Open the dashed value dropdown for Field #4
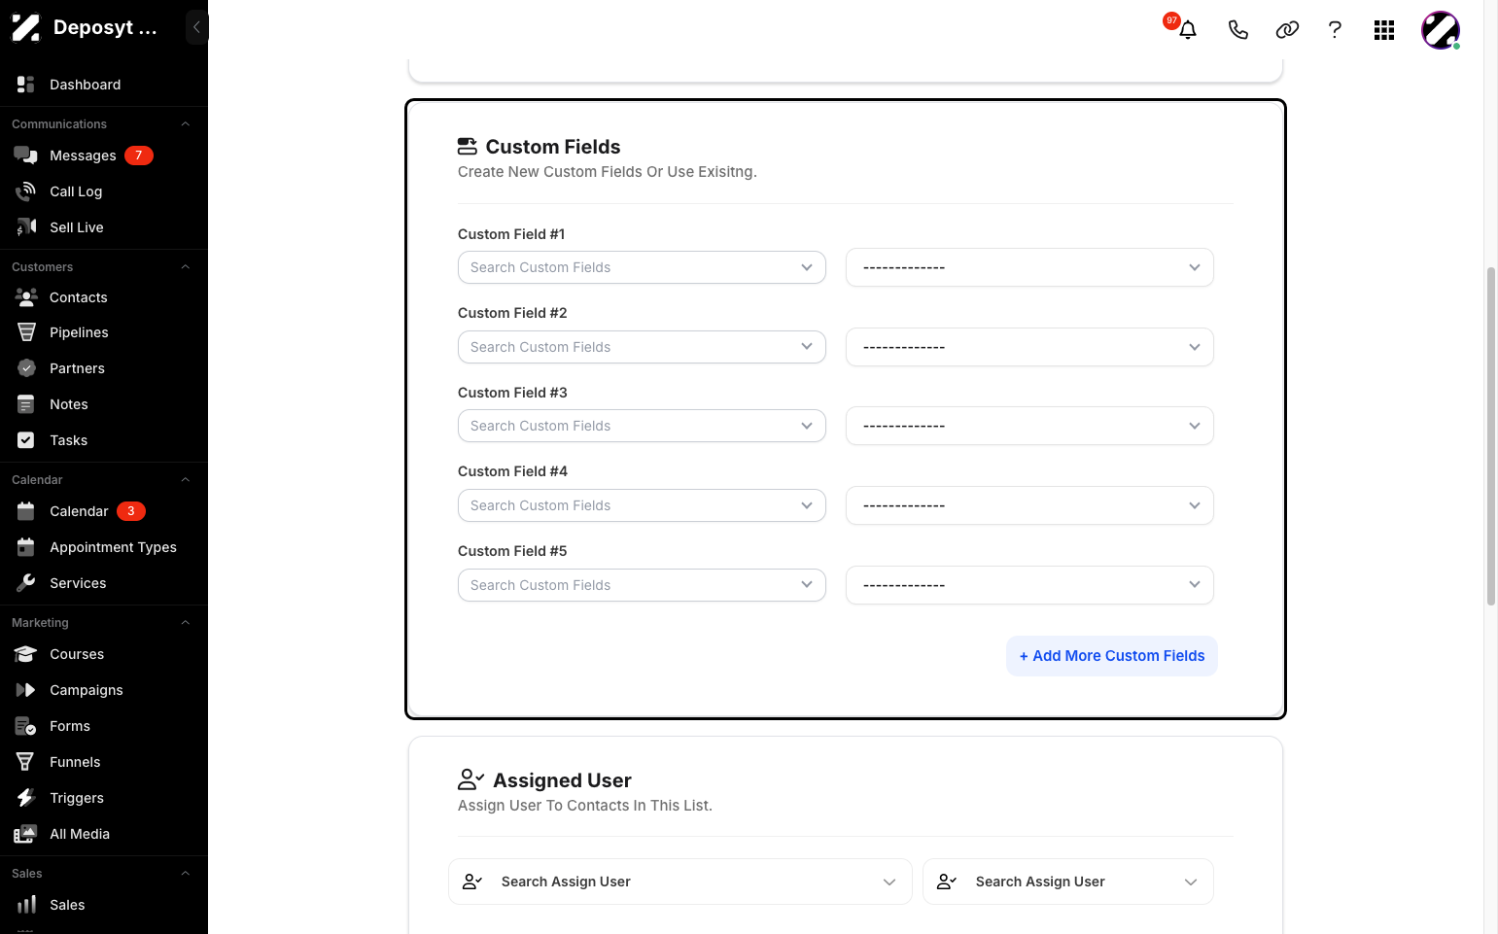 click(x=1029, y=505)
